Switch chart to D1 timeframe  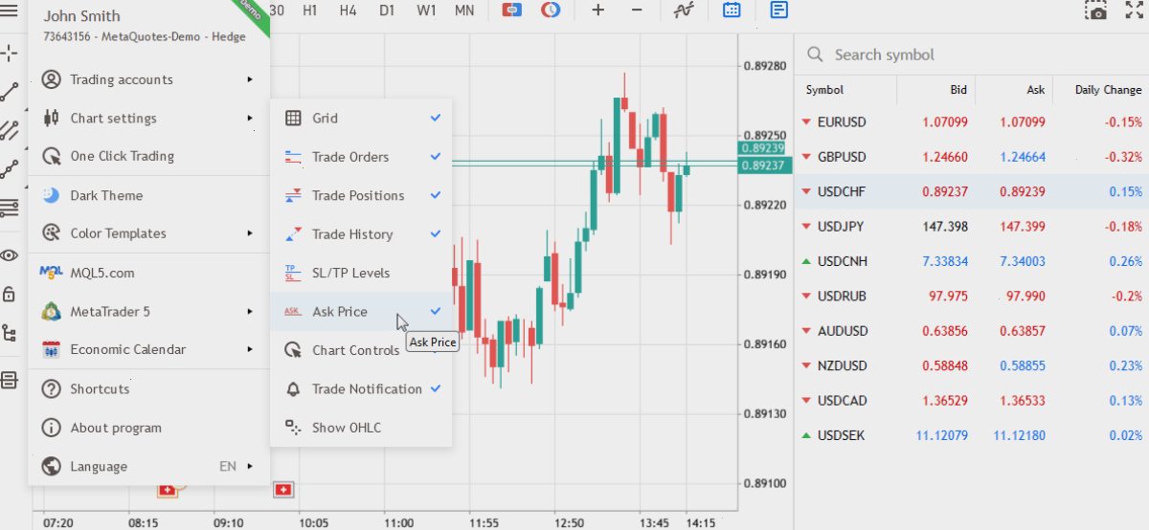point(387,10)
